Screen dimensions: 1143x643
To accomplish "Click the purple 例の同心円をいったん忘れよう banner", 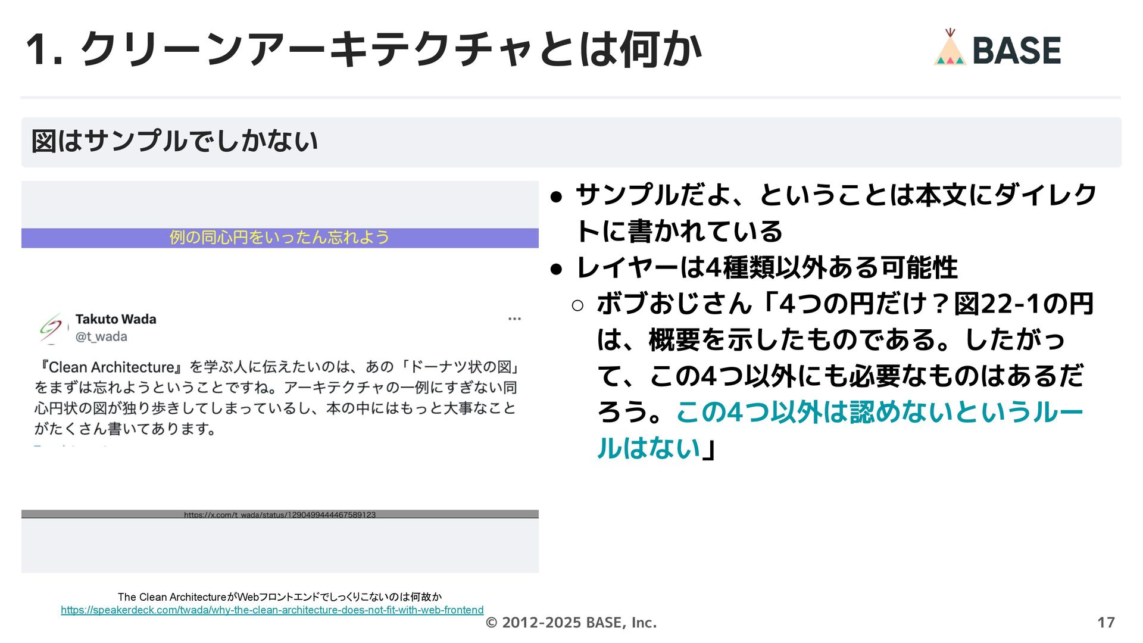I will [x=280, y=238].
